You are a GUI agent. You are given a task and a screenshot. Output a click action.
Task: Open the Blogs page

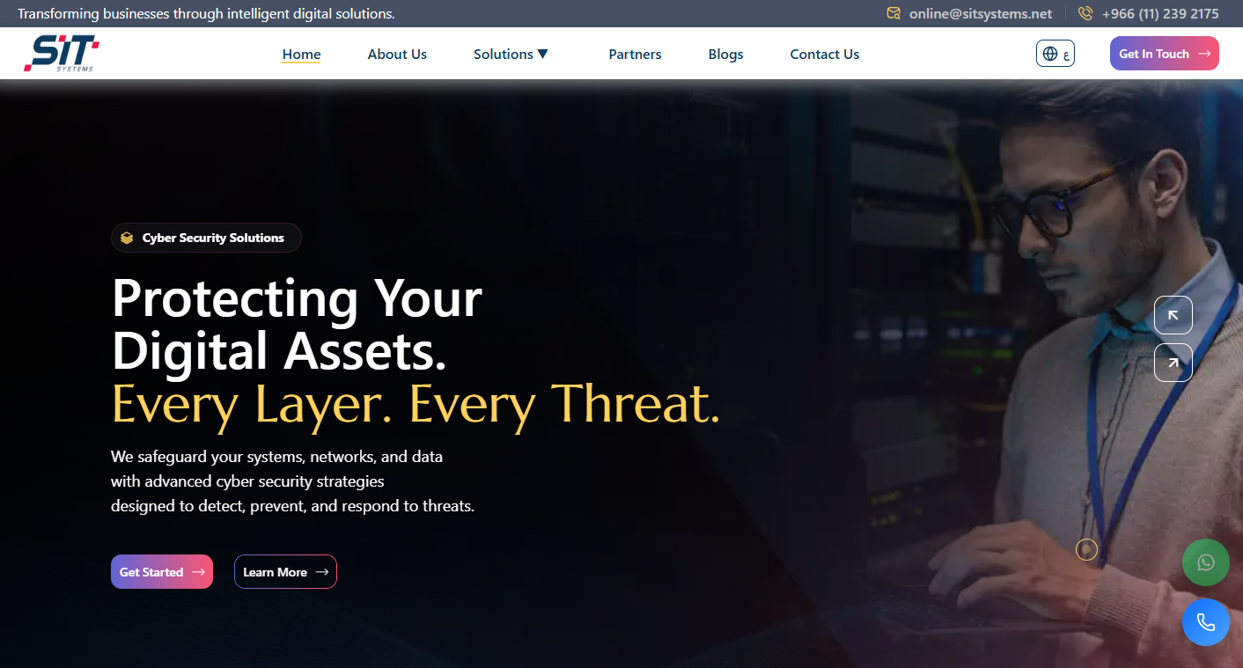725,54
